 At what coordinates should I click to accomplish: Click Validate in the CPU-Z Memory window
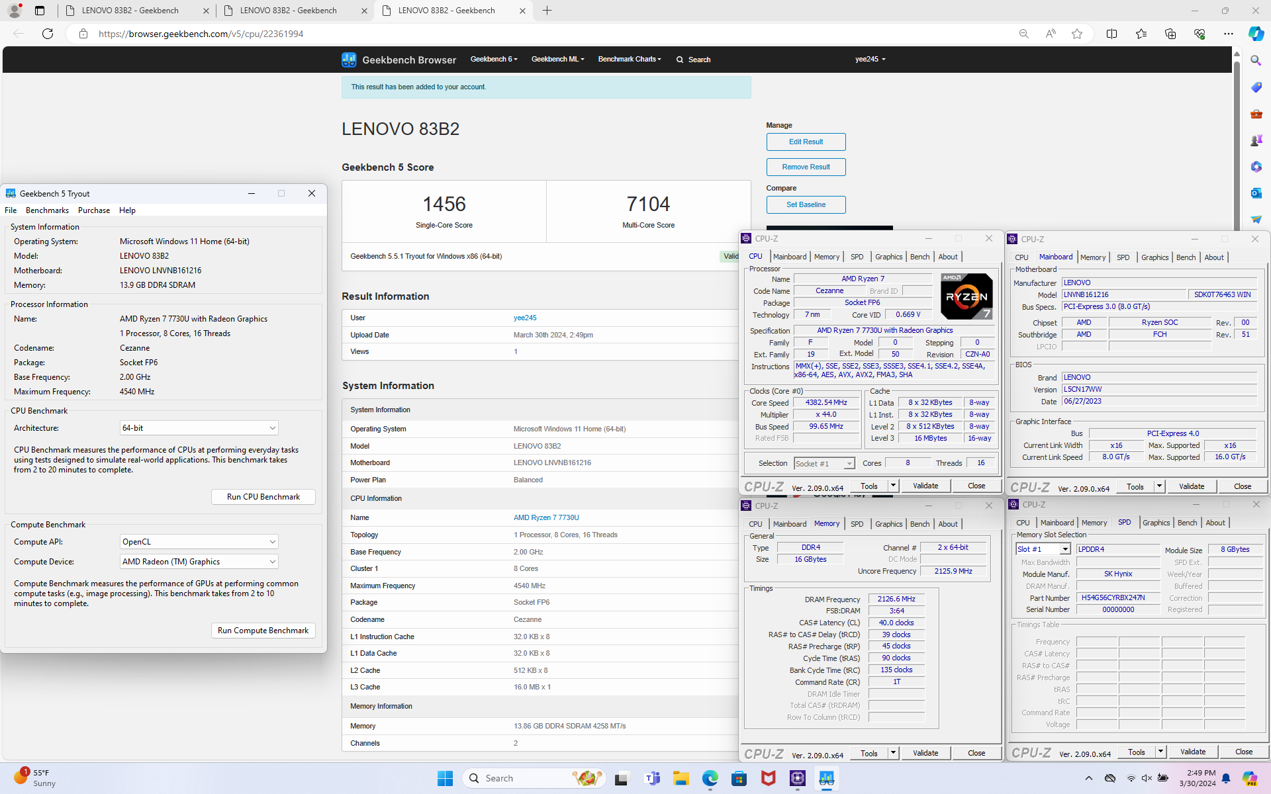click(x=925, y=753)
